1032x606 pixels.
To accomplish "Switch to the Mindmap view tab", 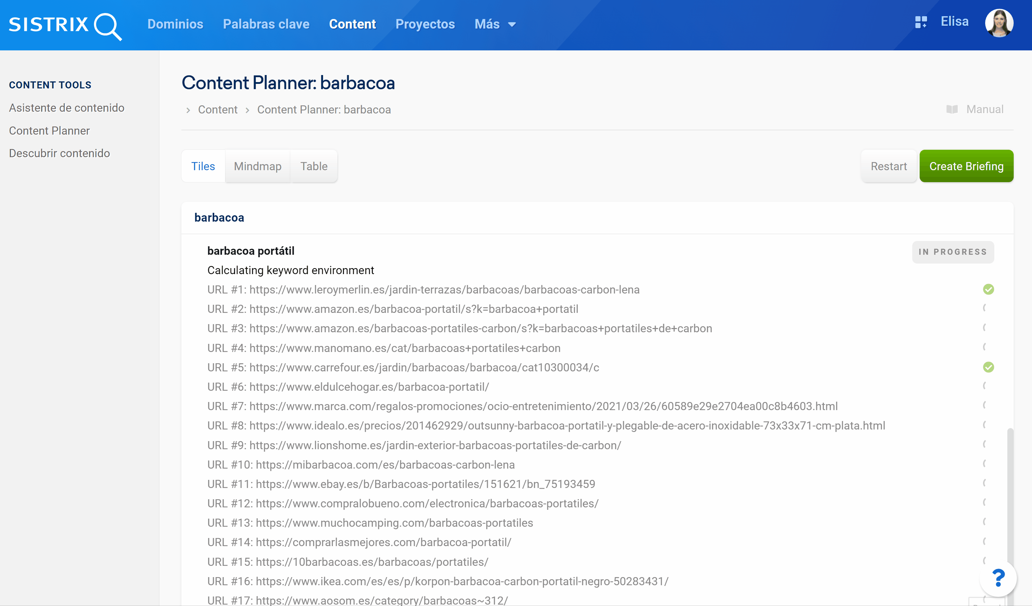I will pos(257,166).
